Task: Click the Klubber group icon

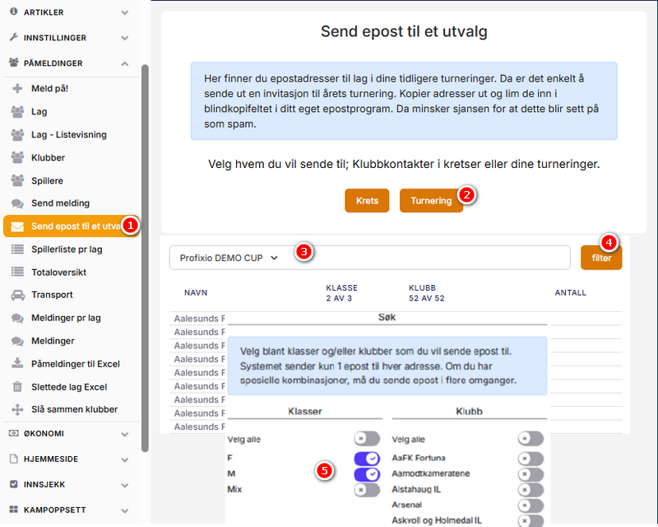Action: 17,157
